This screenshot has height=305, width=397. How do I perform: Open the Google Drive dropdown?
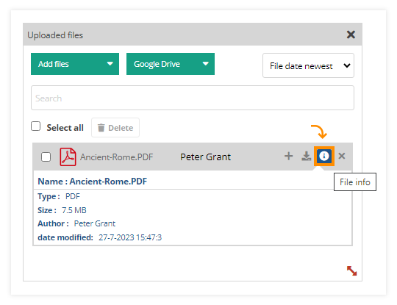[171, 64]
